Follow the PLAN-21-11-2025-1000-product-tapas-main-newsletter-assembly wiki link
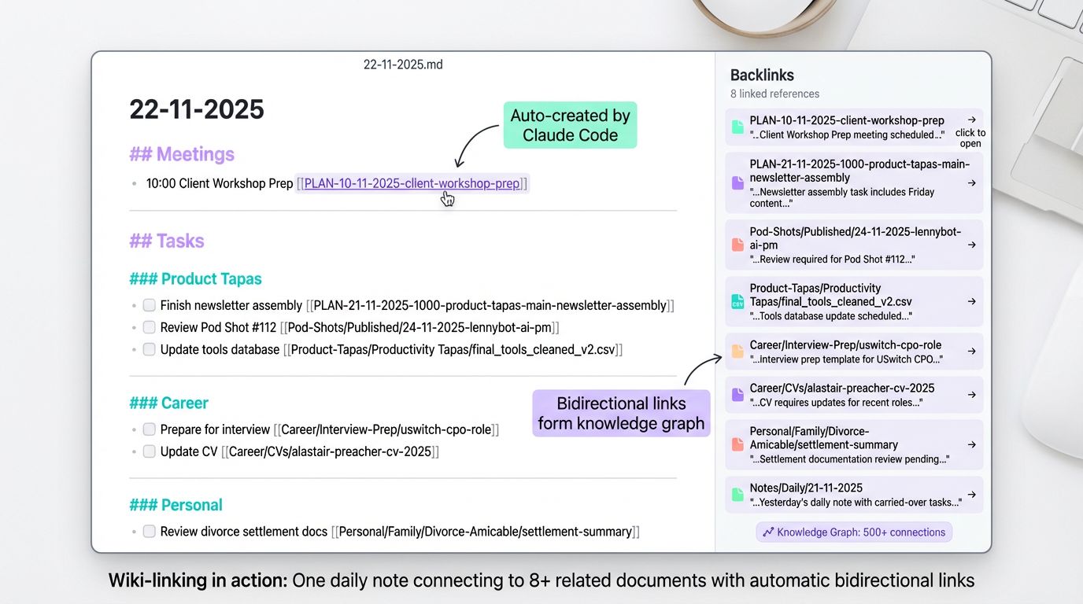 point(490,305)
